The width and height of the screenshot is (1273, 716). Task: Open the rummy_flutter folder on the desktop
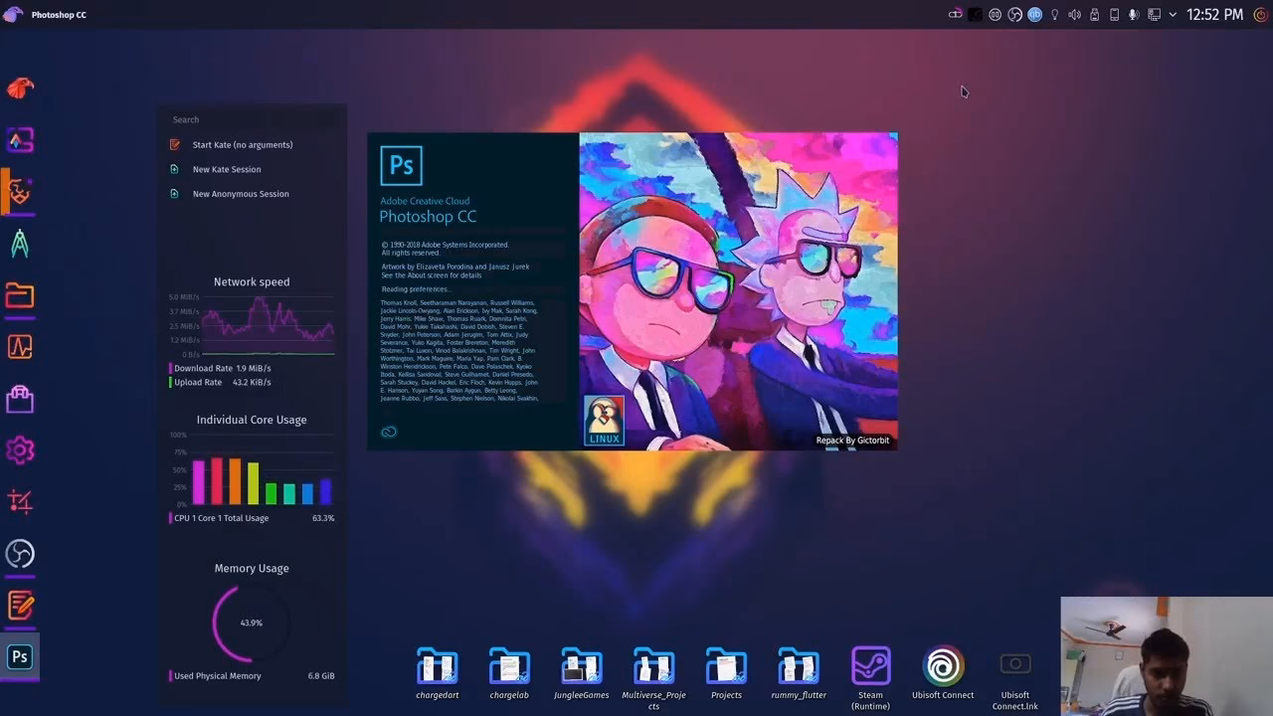tap(798, 664)
